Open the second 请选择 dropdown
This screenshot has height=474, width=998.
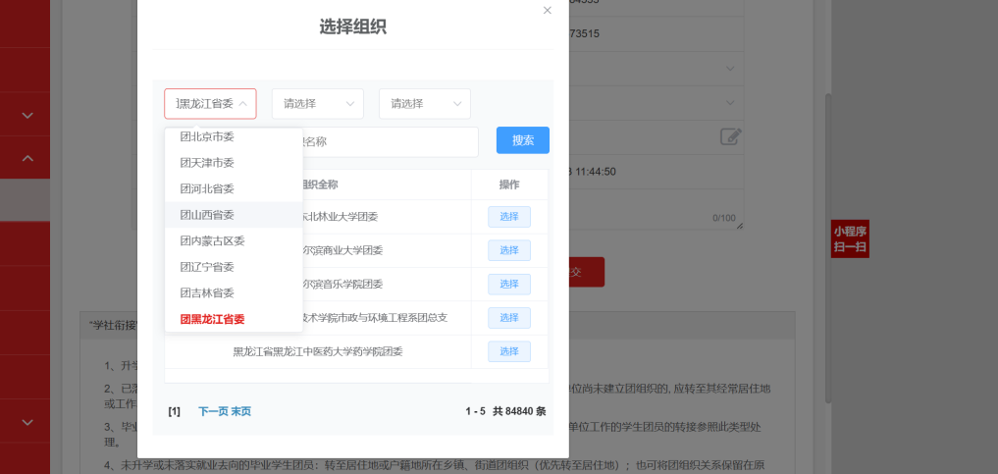tap(318, 104)
